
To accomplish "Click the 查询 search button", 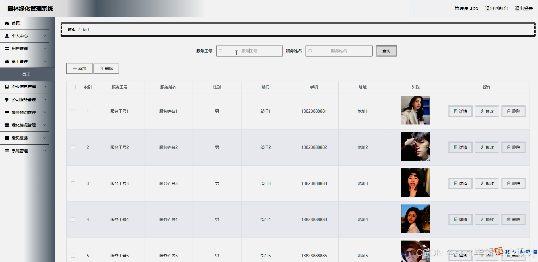I will [x=386, y=51].
